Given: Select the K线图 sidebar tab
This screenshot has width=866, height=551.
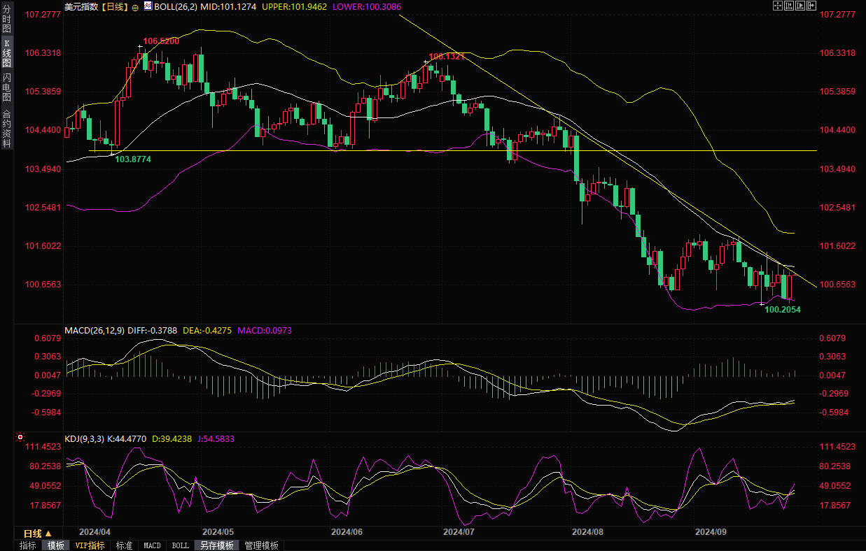Looking at the screenshot, I should (6, 53).
